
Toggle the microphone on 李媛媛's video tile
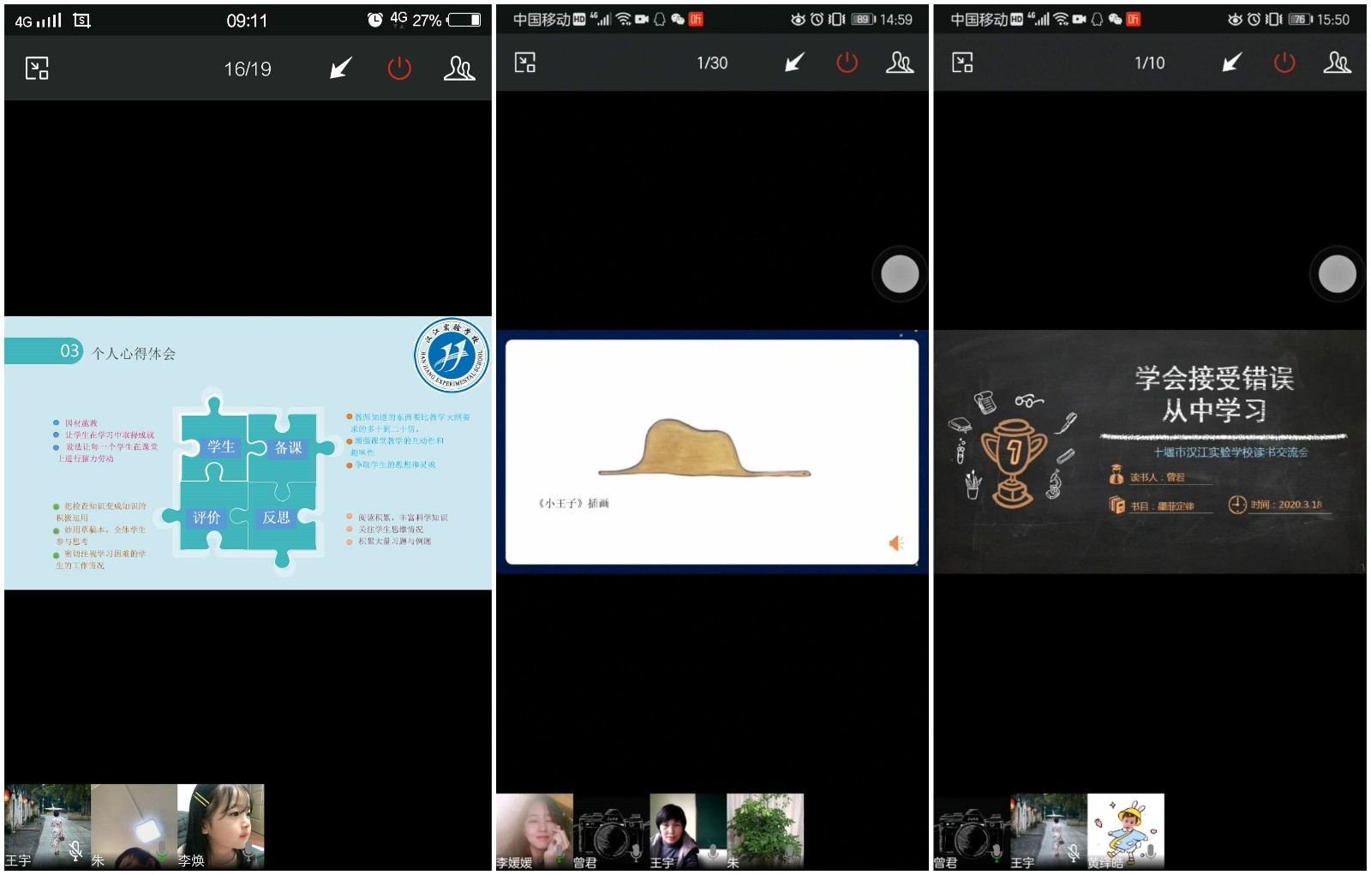tap(560, 853)
